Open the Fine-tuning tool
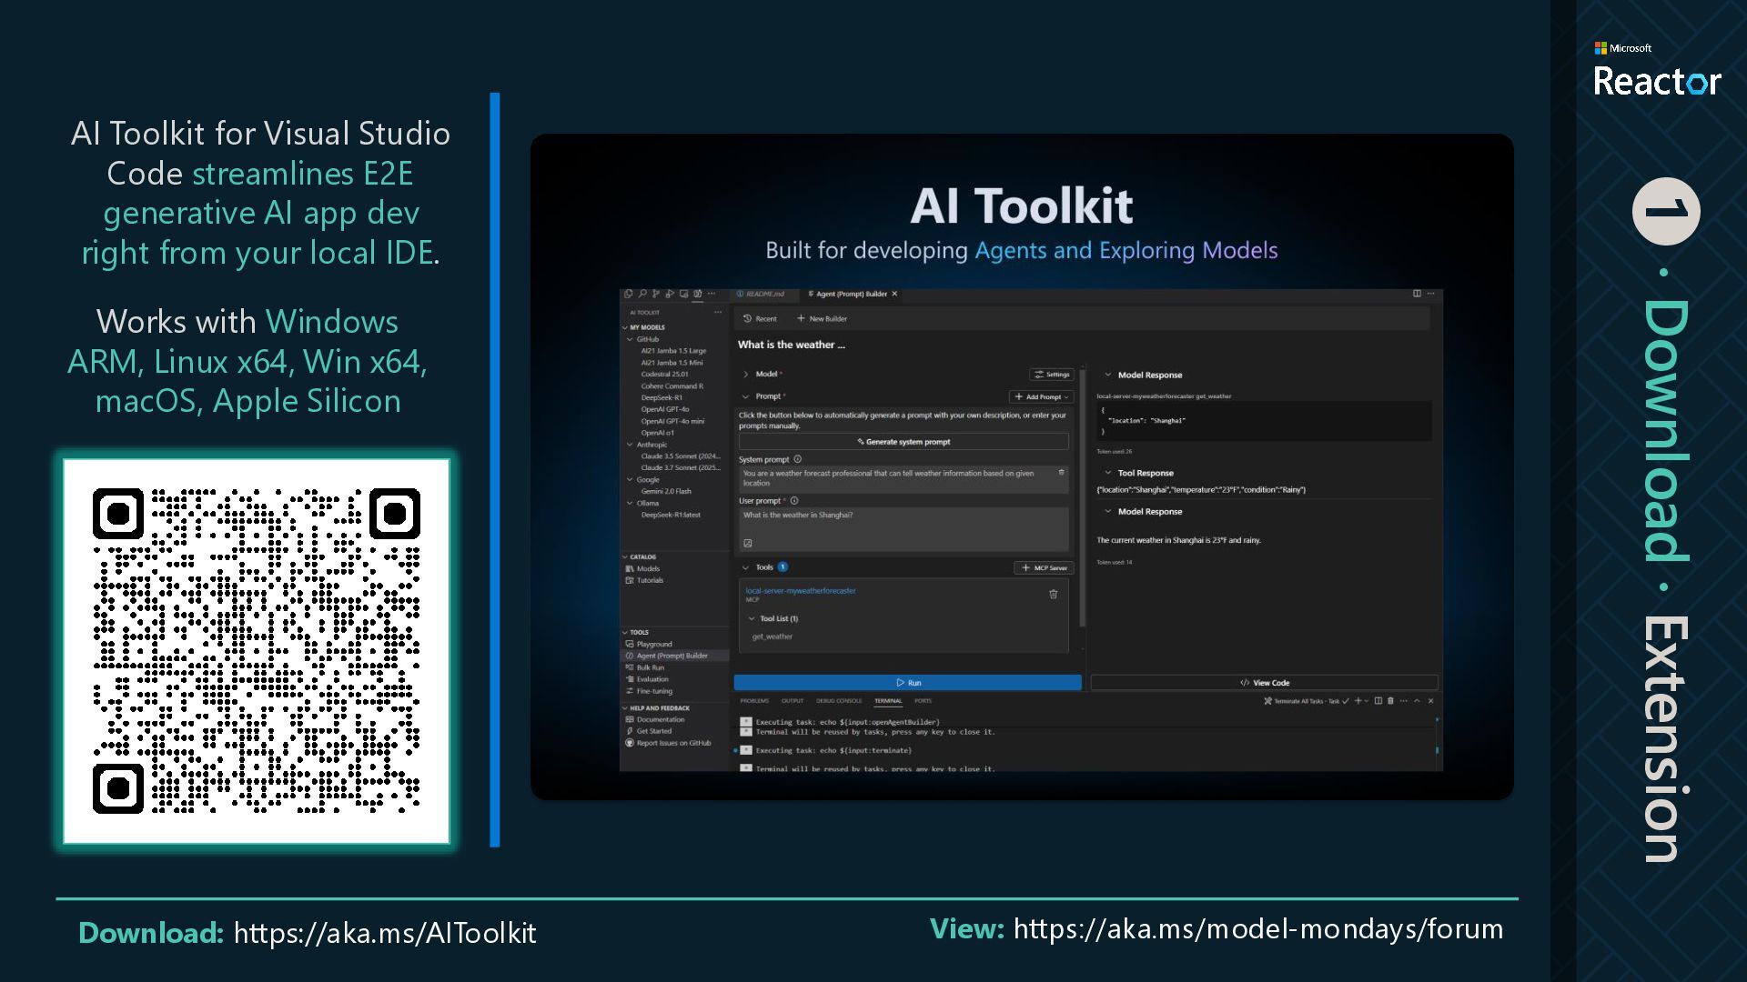The width and height of the screenshot is (1747, 982). point(649,691)
